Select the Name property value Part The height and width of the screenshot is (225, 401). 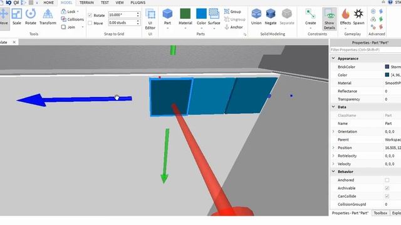[x=388, y=124]
